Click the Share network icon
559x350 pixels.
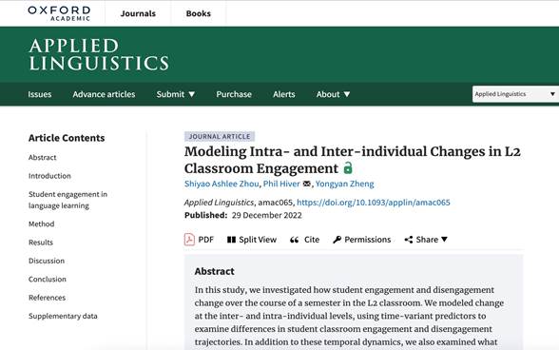[409, 240]
